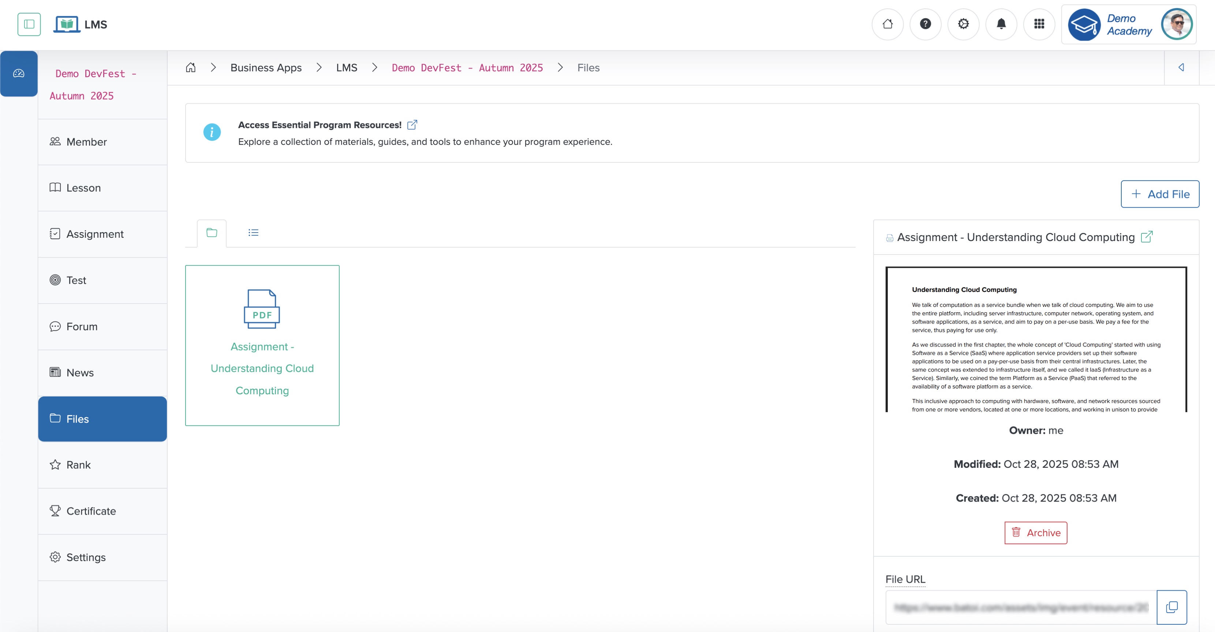
Task: Click the settings gear in top bar
Action: click(963, 24)
